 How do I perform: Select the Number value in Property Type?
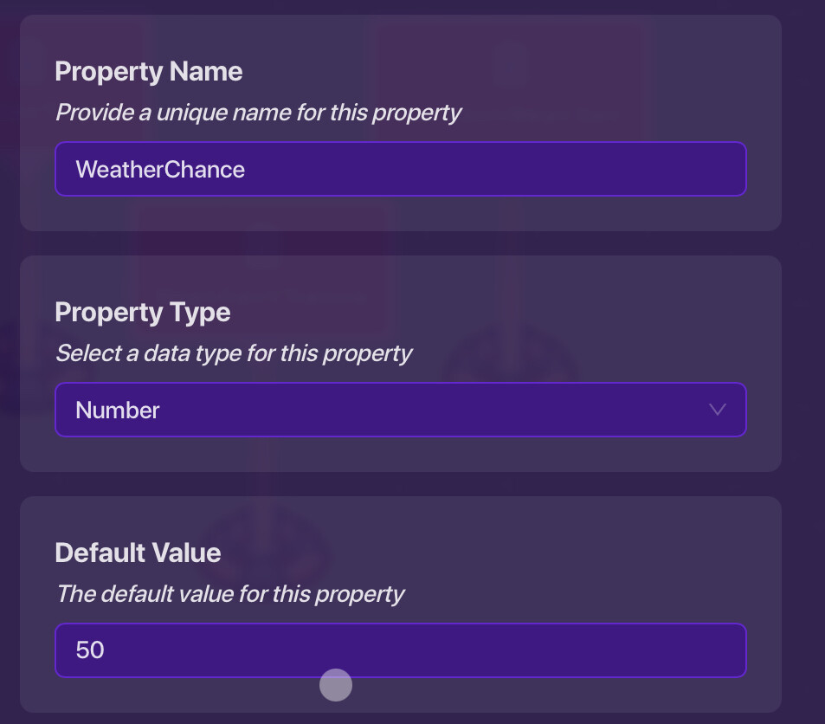118,410
